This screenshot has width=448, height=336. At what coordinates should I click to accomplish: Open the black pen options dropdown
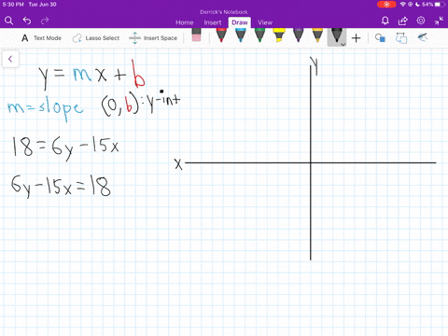(x=343, y=45)
